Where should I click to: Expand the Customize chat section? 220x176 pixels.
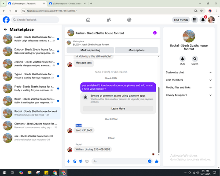click(x=189, y=72)
